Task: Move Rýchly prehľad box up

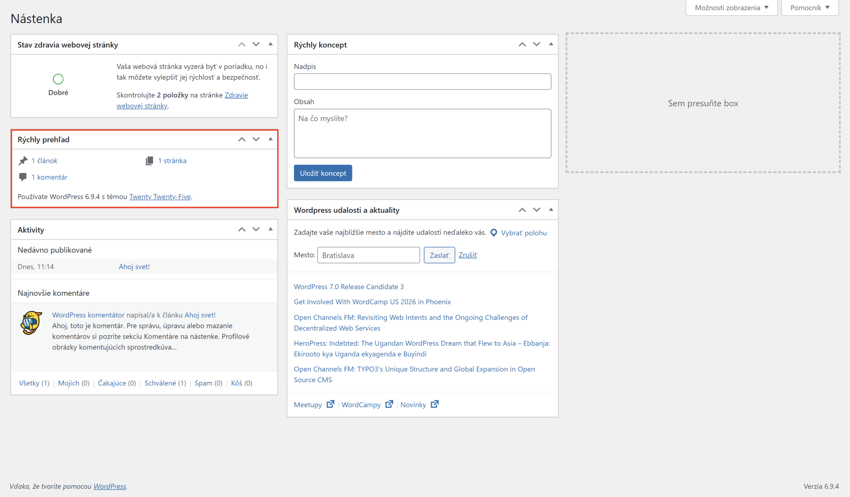Action: coord(242,139)
